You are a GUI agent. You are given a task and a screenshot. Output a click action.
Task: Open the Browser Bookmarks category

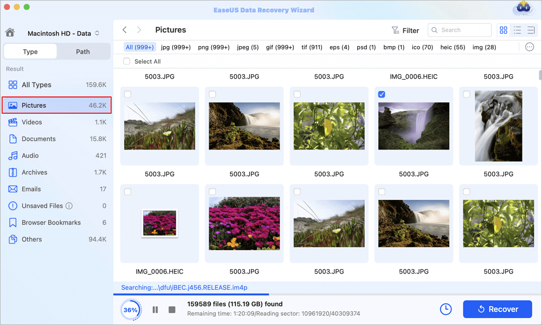pos(57,223)
